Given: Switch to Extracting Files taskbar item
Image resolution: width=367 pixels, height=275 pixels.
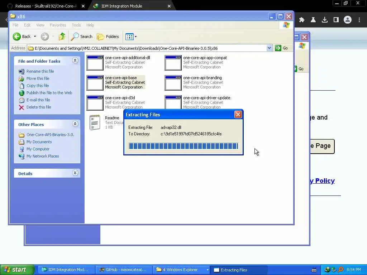Looking at the screenshot, I should tap(238, 270).
